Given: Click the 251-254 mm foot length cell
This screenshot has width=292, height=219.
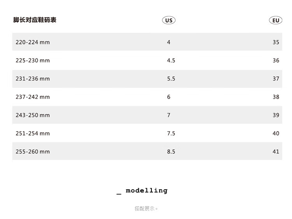Looking at the screenshot, I should tap(33, 134).
